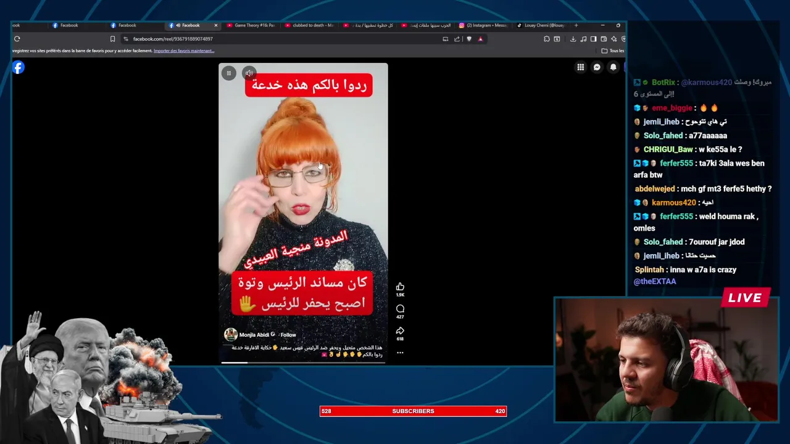Click the SUBSCRIBERS goal bar

(x=413, y=411)
